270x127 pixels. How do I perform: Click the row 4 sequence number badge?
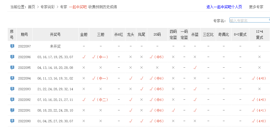[x=12, y=78]
